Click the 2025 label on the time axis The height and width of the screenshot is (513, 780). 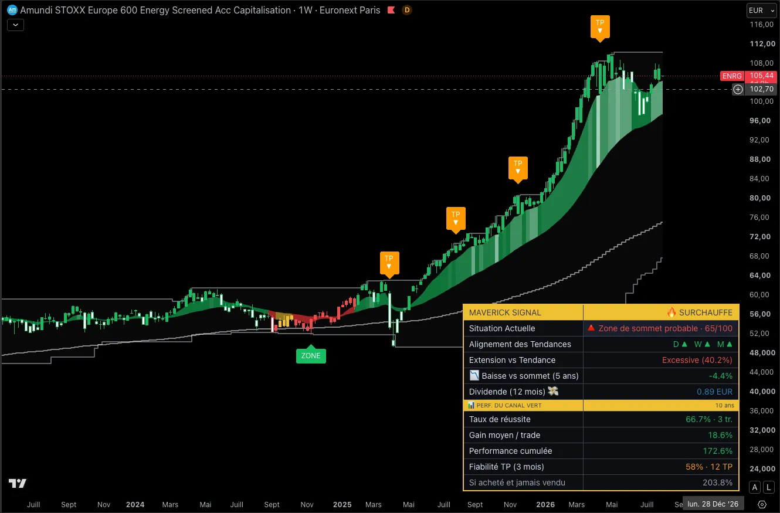[x=342, y=504]
